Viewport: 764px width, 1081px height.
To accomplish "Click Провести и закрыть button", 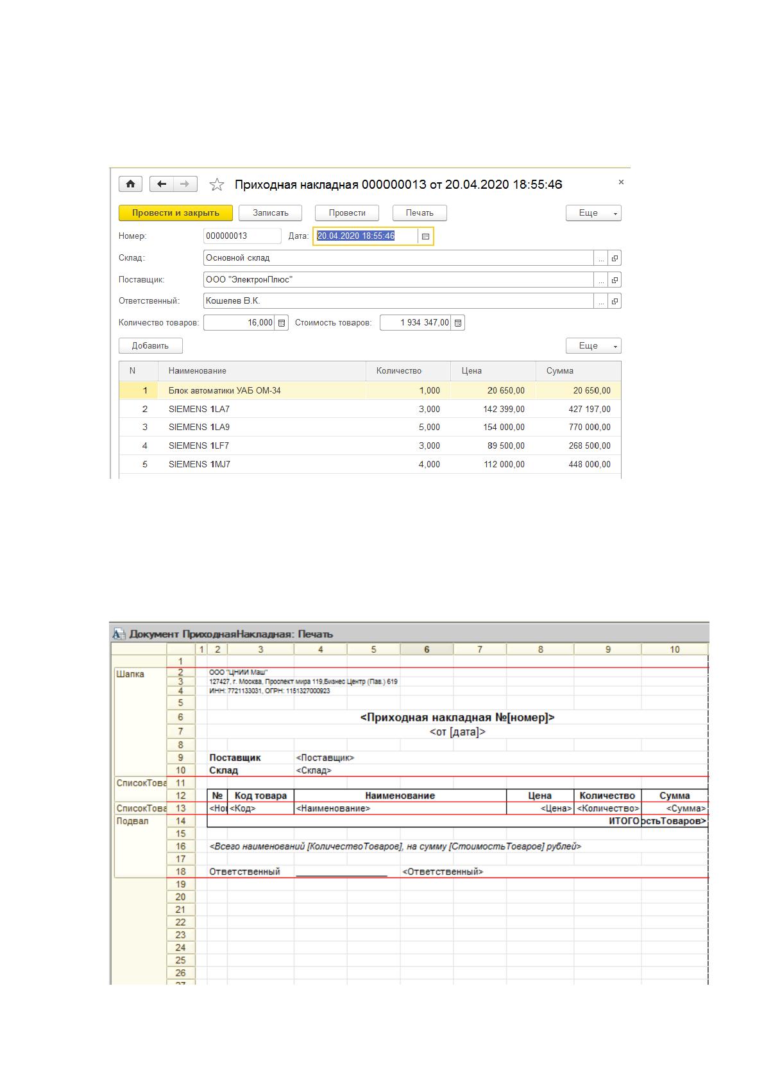I will tap(176, 213).
